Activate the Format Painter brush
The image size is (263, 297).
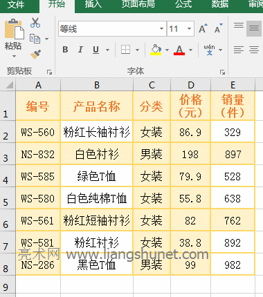click(35, 55)
